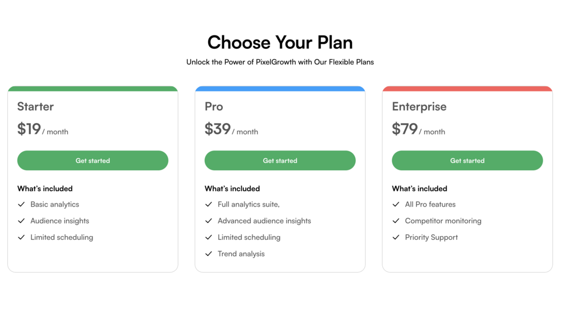Click the $79 Enterprise price
This screenshot has width=564, height=309.
[x=405, y=129]
